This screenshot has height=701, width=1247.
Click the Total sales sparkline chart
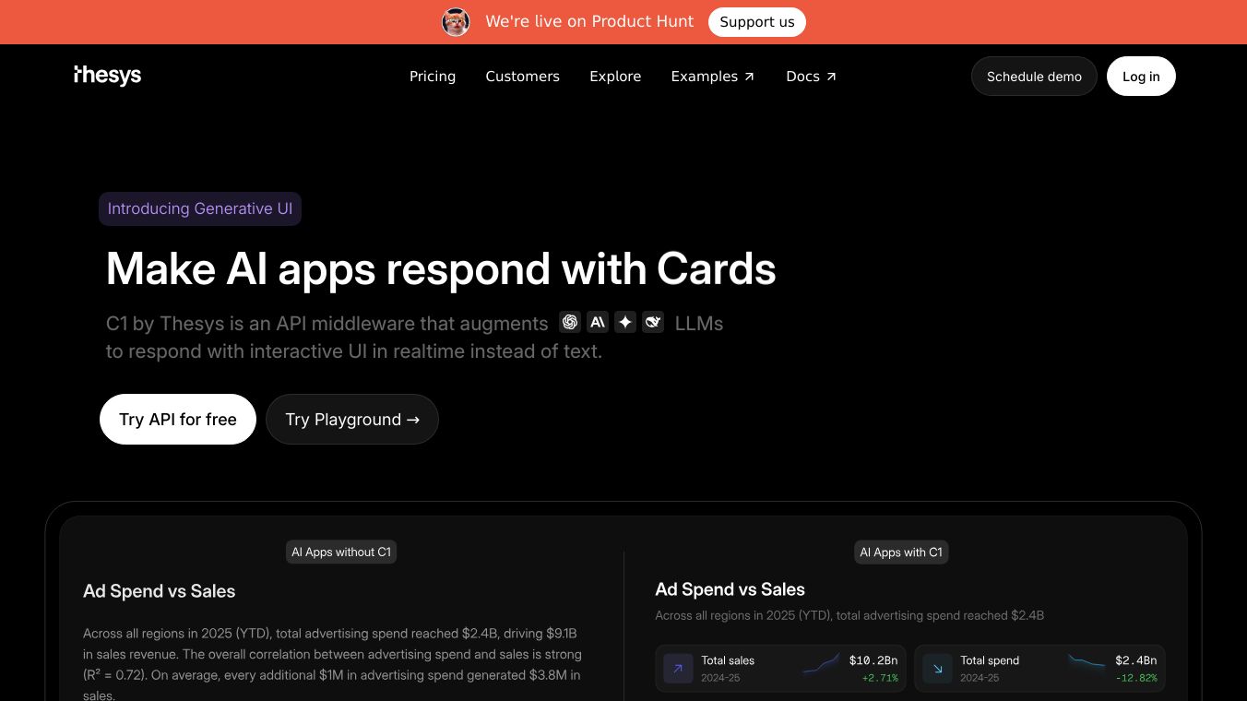click(x=821, y=663)
